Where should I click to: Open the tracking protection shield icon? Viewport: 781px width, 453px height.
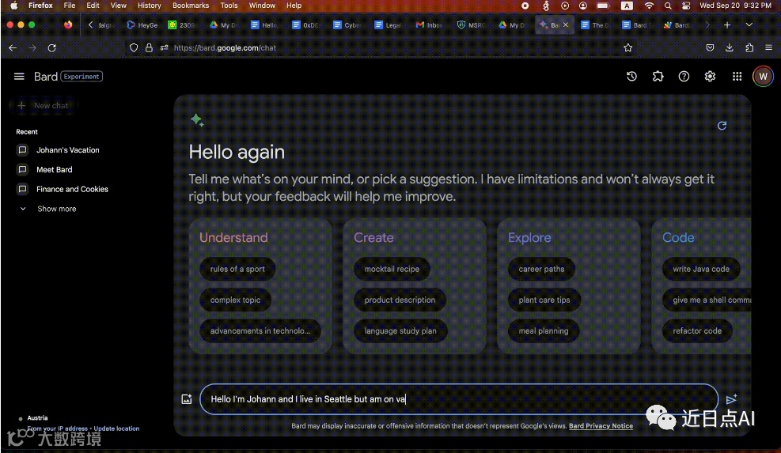click(x=134, y=47)
